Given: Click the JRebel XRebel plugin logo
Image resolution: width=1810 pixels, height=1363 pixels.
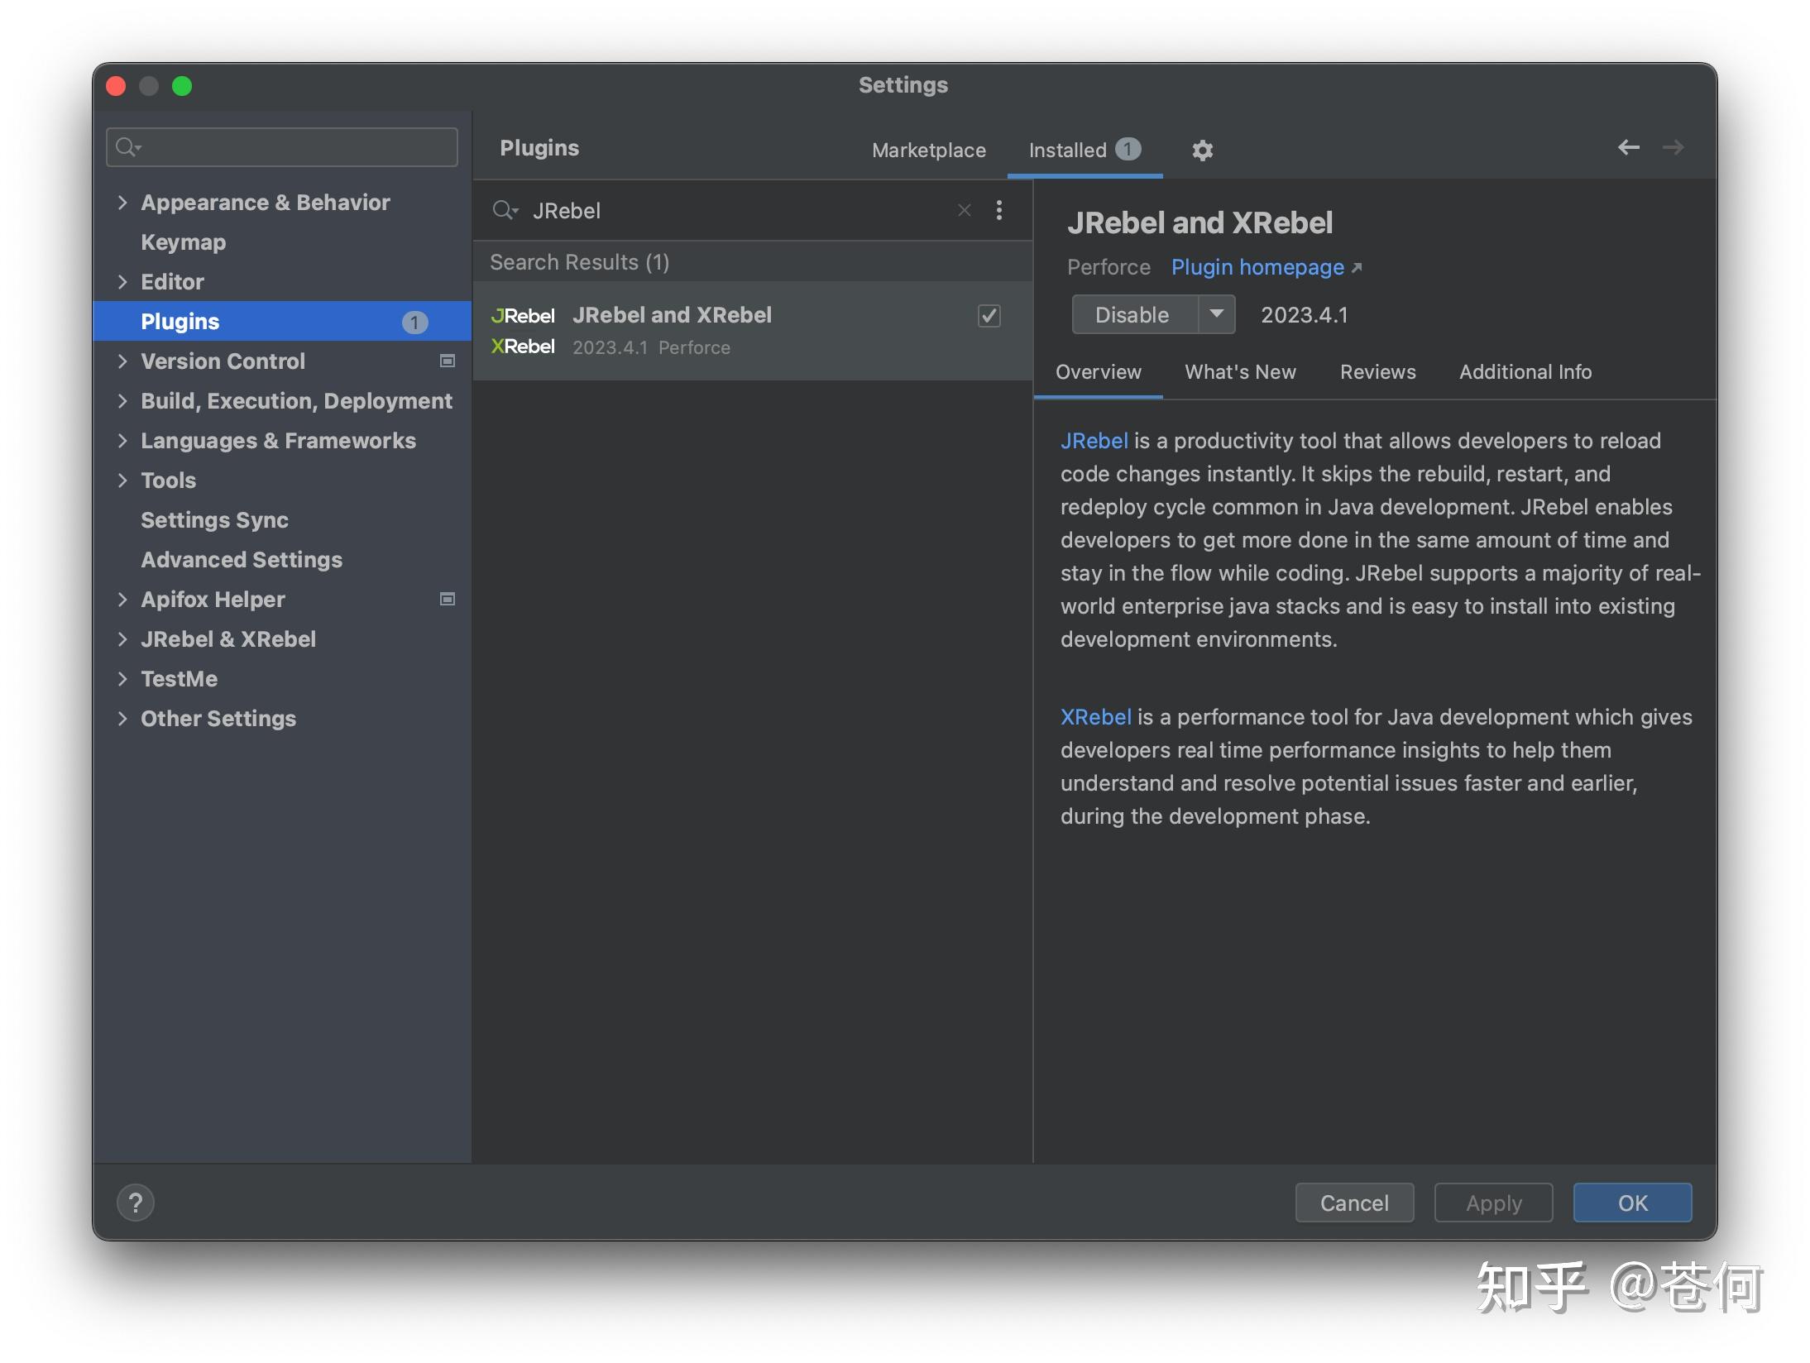Looking at the screenshot, I should tap(523, 331).
